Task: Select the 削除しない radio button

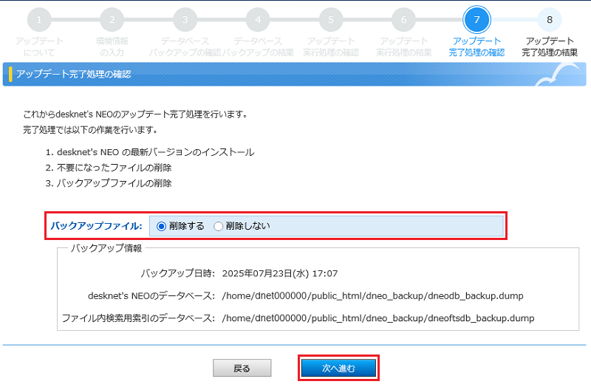Action: click(x=218, y=226)
